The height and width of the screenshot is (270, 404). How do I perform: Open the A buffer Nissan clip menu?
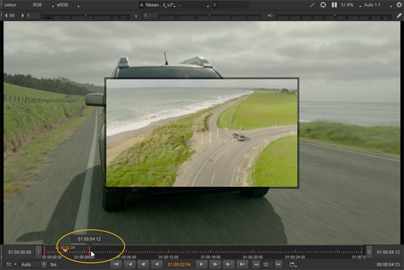point(157,5)
